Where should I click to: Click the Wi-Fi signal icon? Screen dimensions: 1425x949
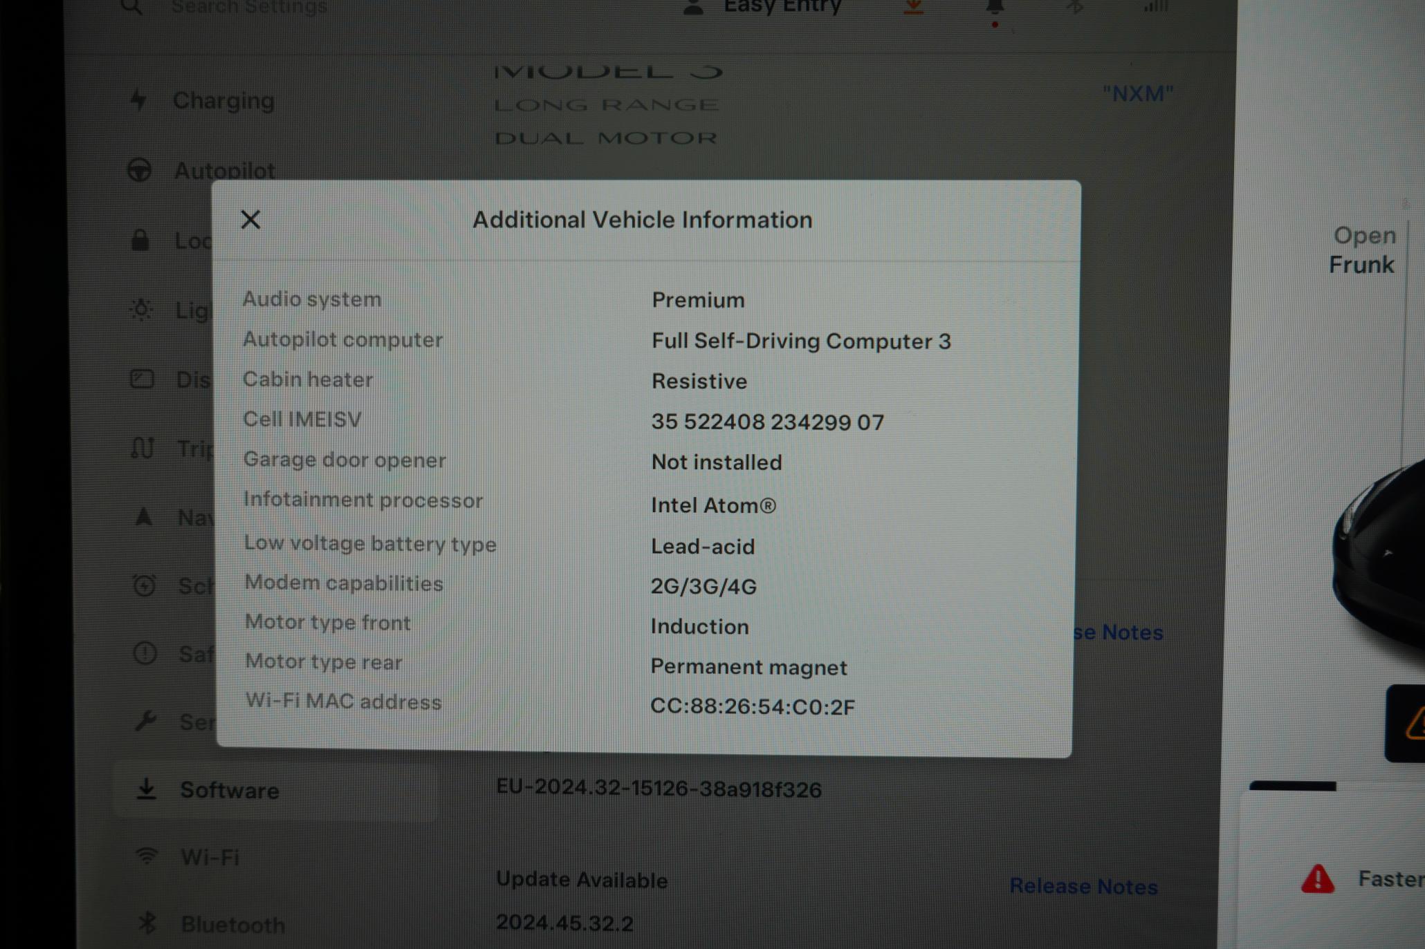click(x=147, y=856)
